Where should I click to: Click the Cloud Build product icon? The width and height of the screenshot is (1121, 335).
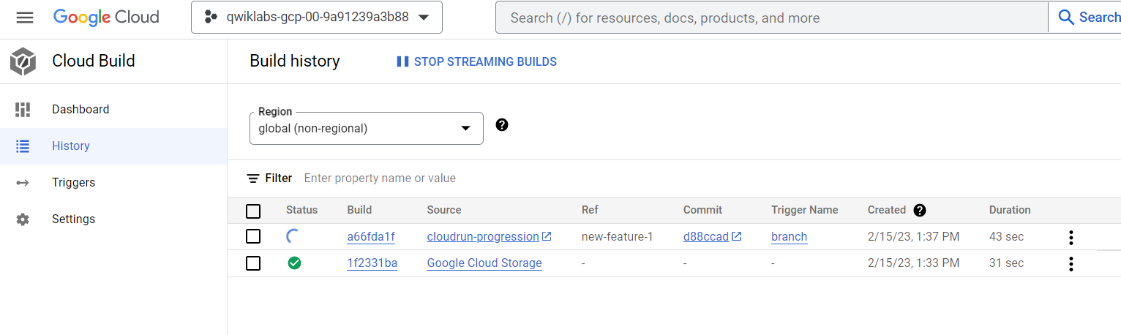[x=23, y=61]
